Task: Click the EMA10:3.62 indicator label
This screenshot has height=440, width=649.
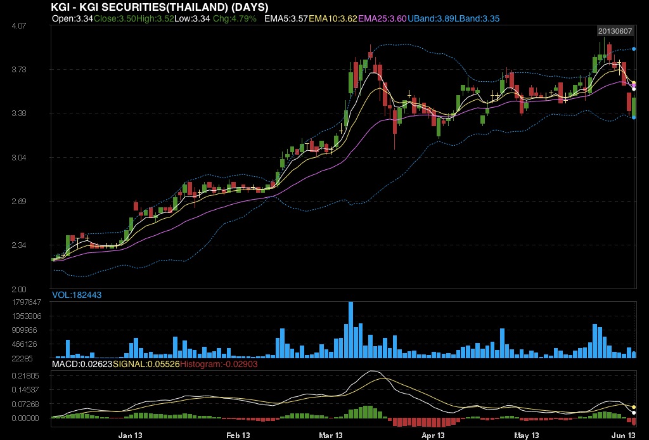Action: pos(333,18)
